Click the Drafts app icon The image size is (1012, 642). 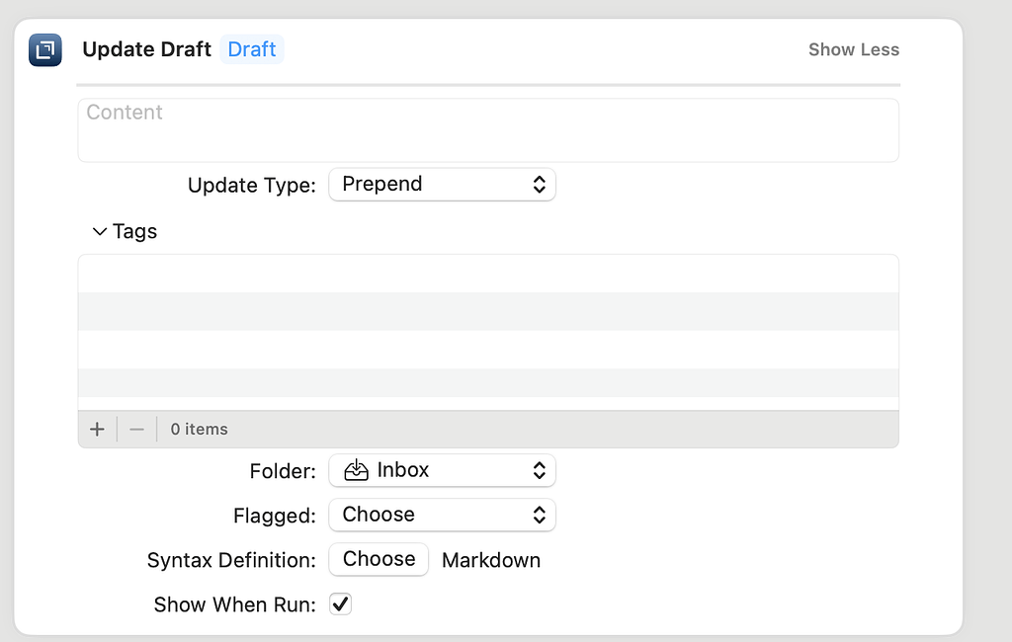45,49
